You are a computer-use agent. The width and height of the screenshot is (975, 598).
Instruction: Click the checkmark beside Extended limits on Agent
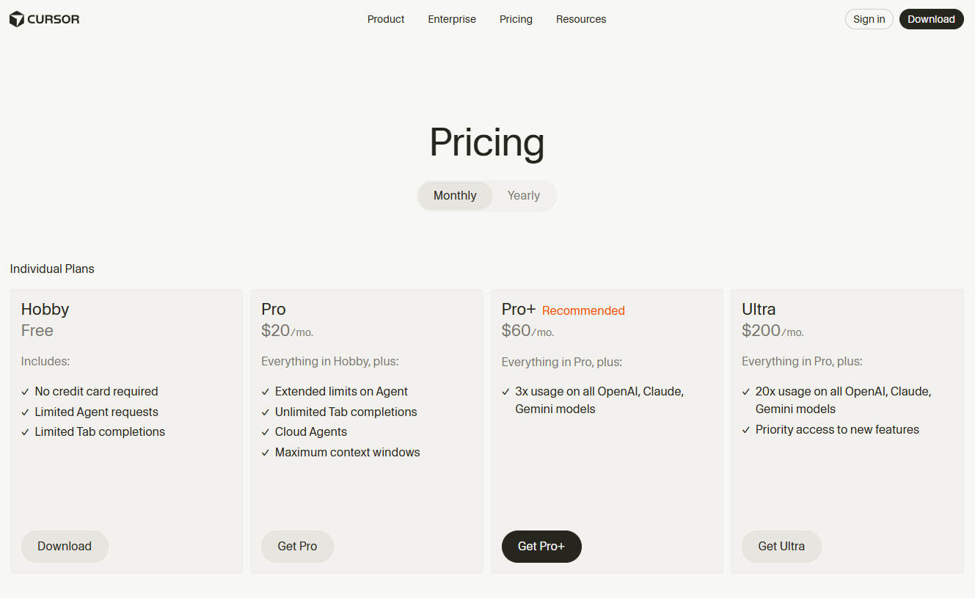[x=265, y=391]
